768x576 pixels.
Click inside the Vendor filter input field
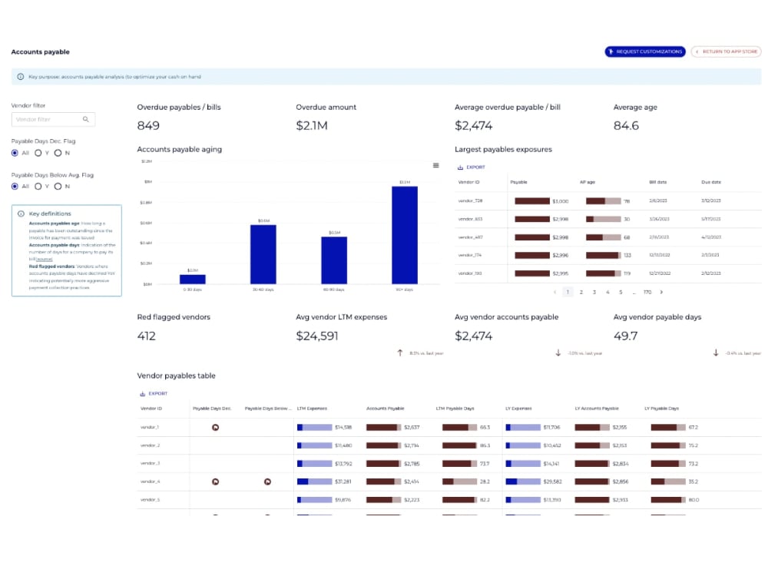point(46,119)
